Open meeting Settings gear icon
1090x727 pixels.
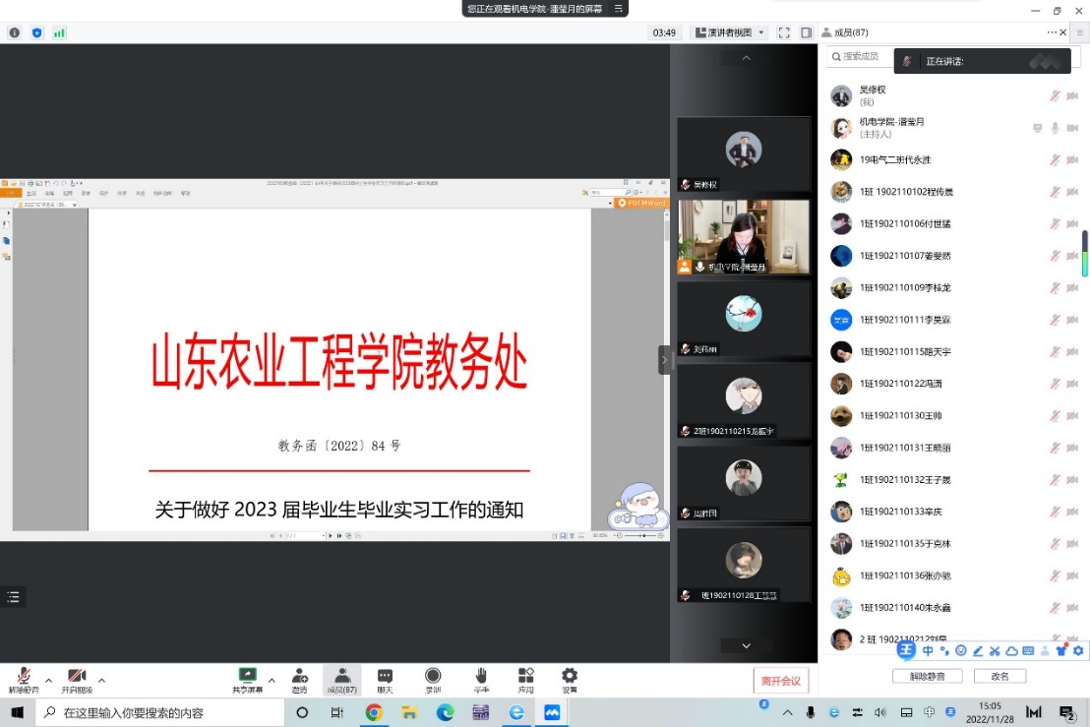[570, 679]
